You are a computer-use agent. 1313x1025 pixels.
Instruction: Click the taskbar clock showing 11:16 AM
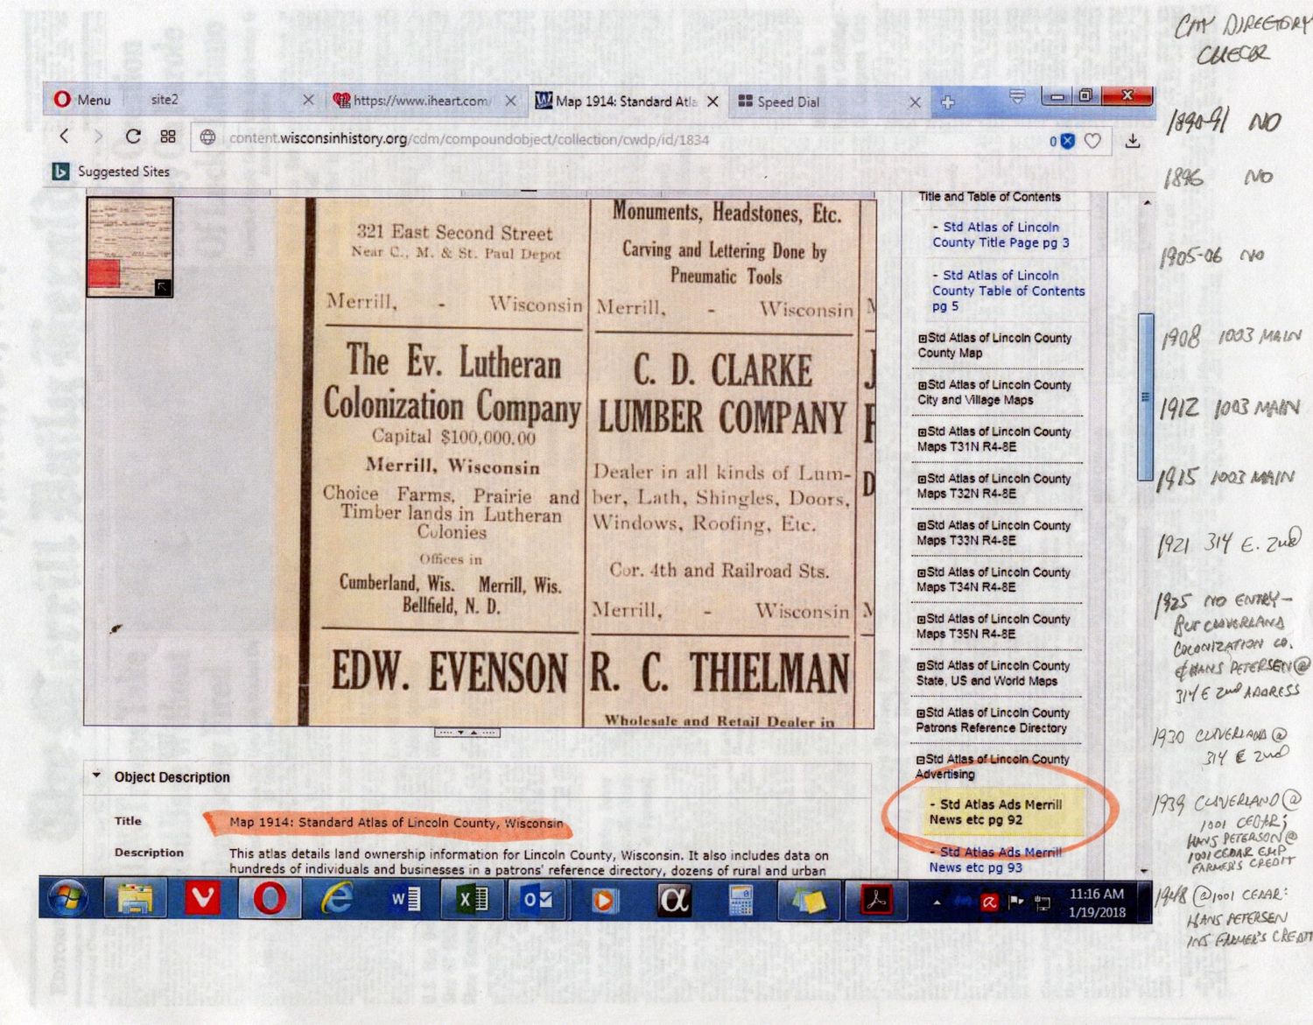click(1097, 902)
